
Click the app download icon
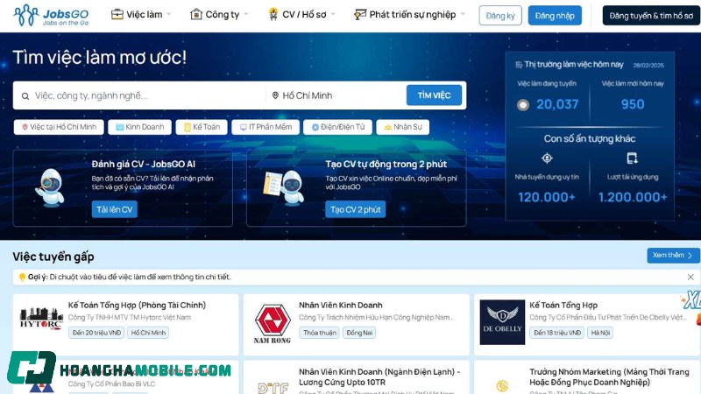[632, 158]
